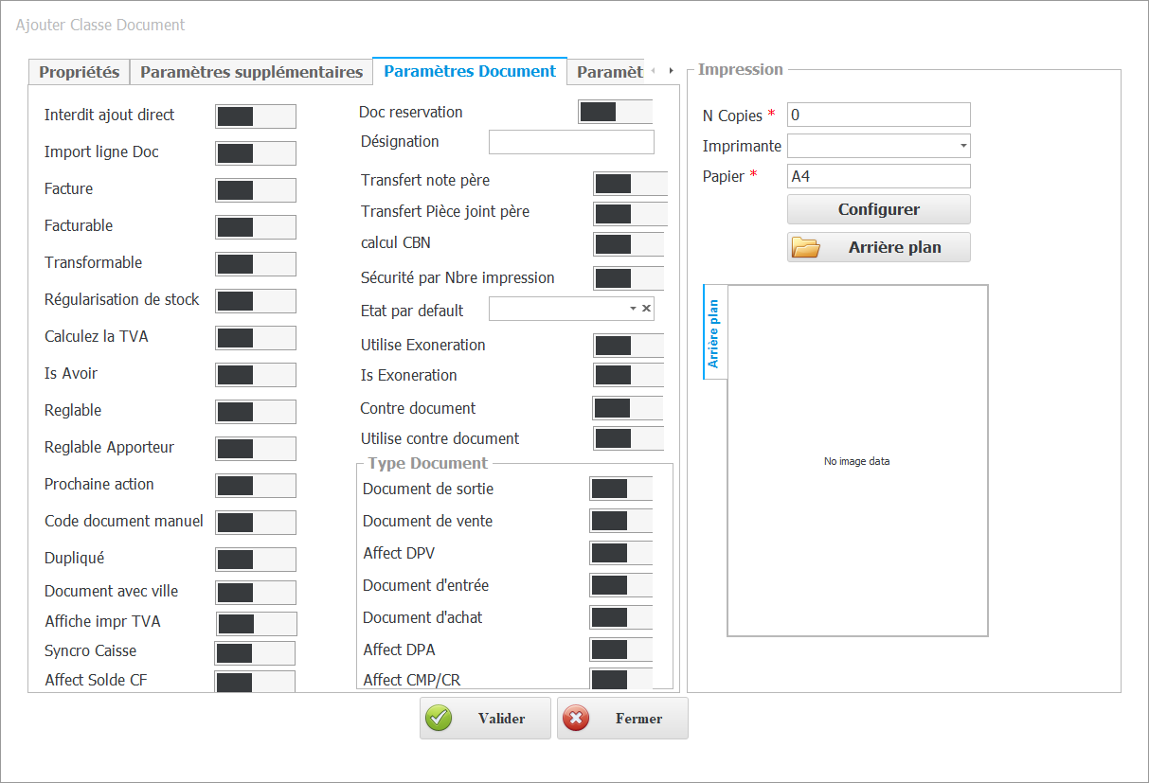Screen dimensions: 1149x783
Task: Select the vertical Arrière plan tab
Action: point(714,332)
